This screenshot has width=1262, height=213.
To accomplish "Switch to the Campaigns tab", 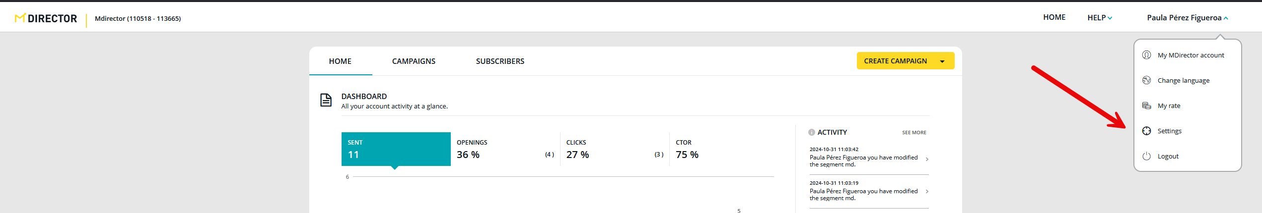I will tap(414, 61).
